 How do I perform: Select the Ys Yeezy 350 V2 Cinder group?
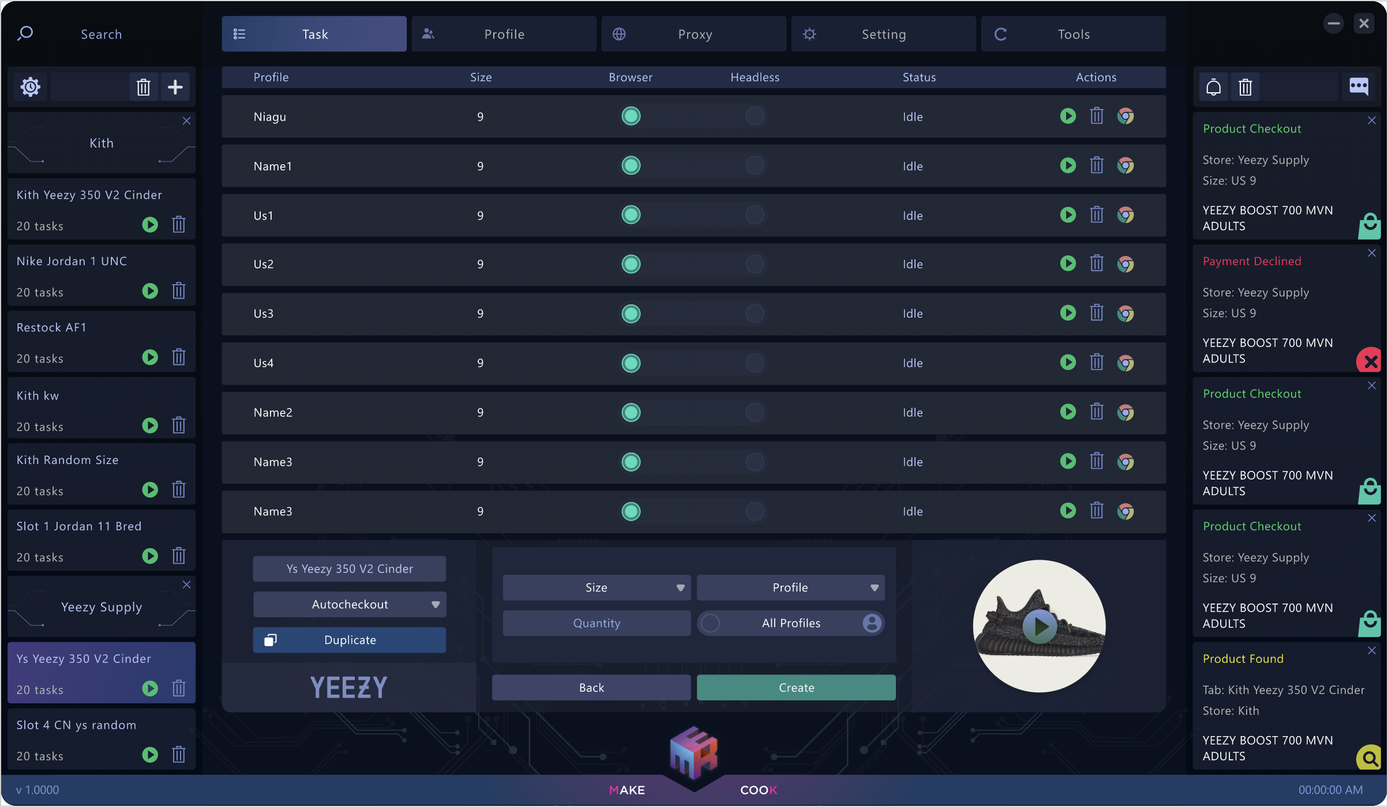(x=102, y=673)
